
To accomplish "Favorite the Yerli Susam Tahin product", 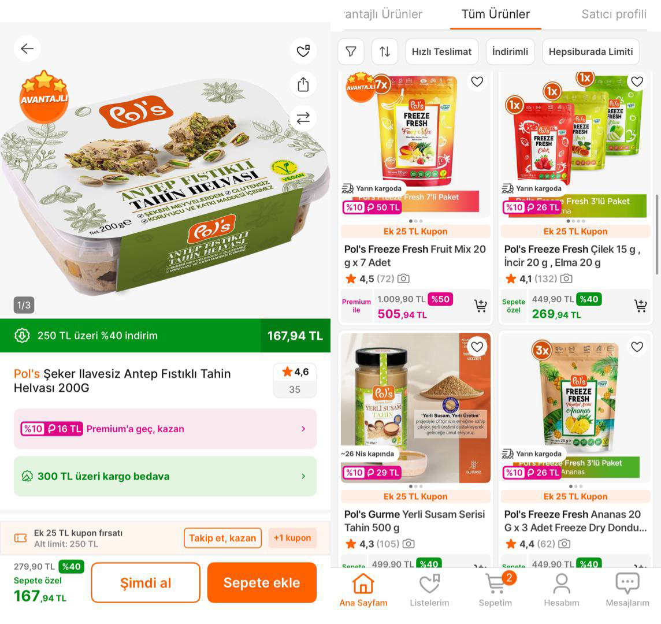I will (x=477, y=347).
